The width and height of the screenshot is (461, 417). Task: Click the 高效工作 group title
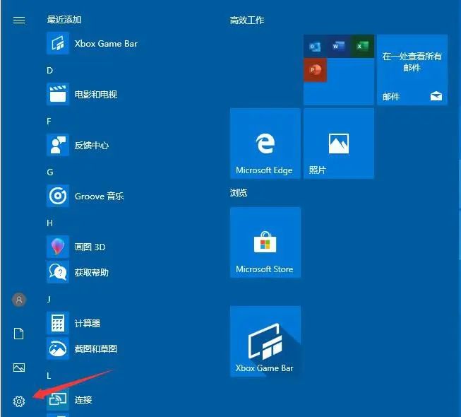click(x=247, y=20)
